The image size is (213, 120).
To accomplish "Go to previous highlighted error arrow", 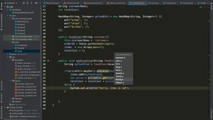I will (205, 7).
